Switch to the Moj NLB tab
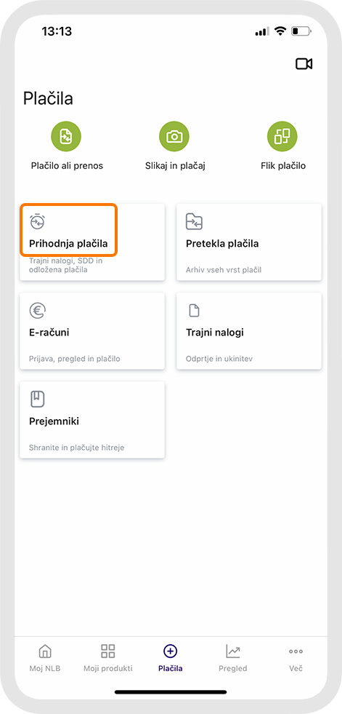This screenshot has height=714, width=342. (44, 658)
